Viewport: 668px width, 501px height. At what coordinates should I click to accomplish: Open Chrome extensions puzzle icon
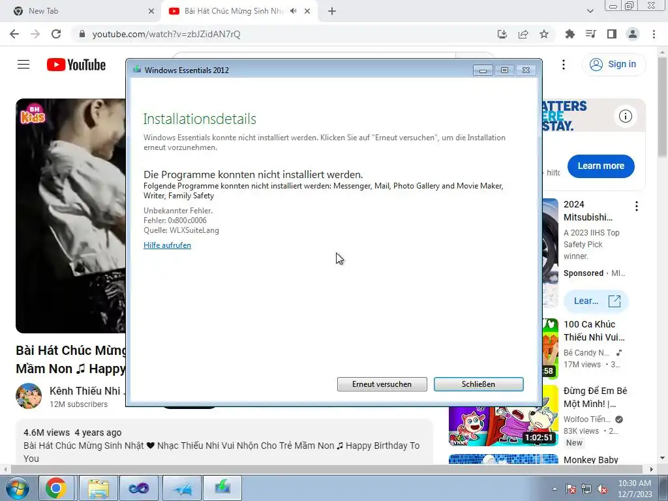pos(570,34)
